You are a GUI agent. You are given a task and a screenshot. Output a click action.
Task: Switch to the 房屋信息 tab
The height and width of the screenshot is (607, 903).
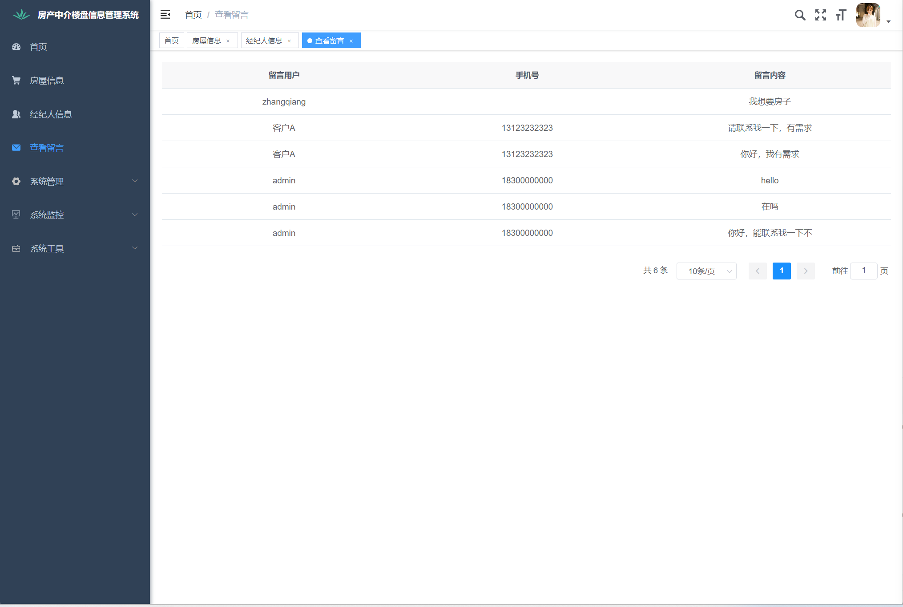click(206, 40)
